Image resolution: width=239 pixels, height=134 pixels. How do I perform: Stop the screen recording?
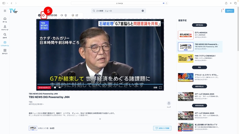coord(43,15)
